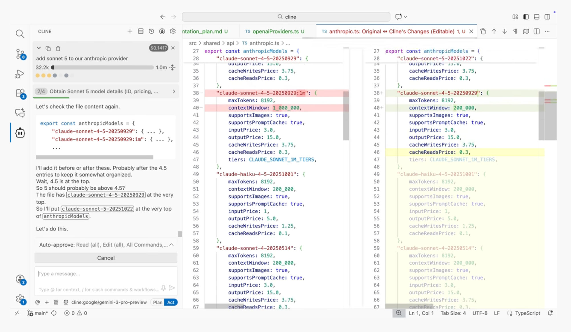Delete the task with trash icon
This screenshot has width=571, height=332.
(58, 49)
